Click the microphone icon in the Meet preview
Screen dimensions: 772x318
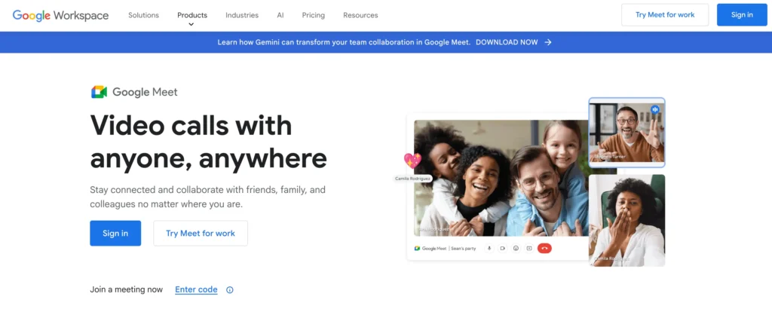(x=489, y=249)
